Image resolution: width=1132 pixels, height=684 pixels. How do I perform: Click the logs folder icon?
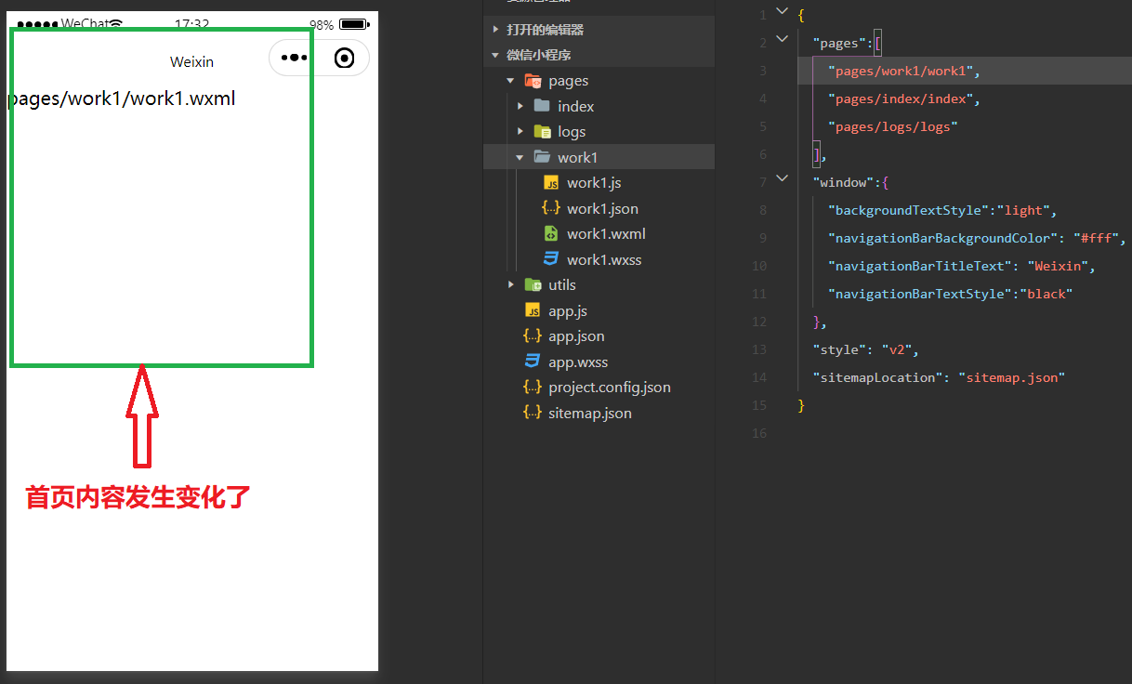pyautogui.click(x=542, y=132)
